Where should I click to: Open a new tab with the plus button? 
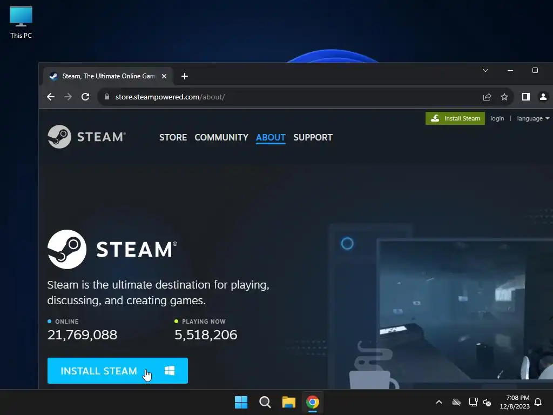185,76
